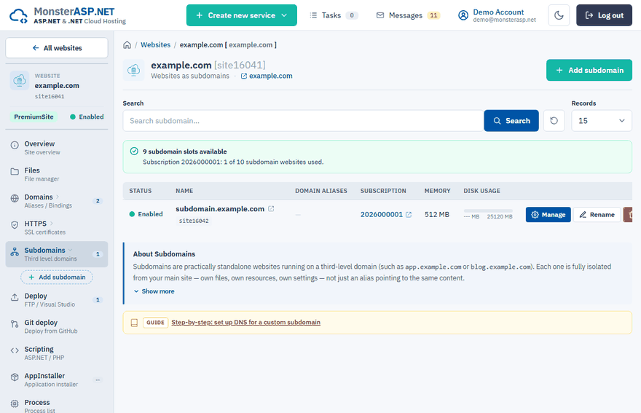Open the Create new service dropdown
The image size is (641, 413).
point(242,15)
